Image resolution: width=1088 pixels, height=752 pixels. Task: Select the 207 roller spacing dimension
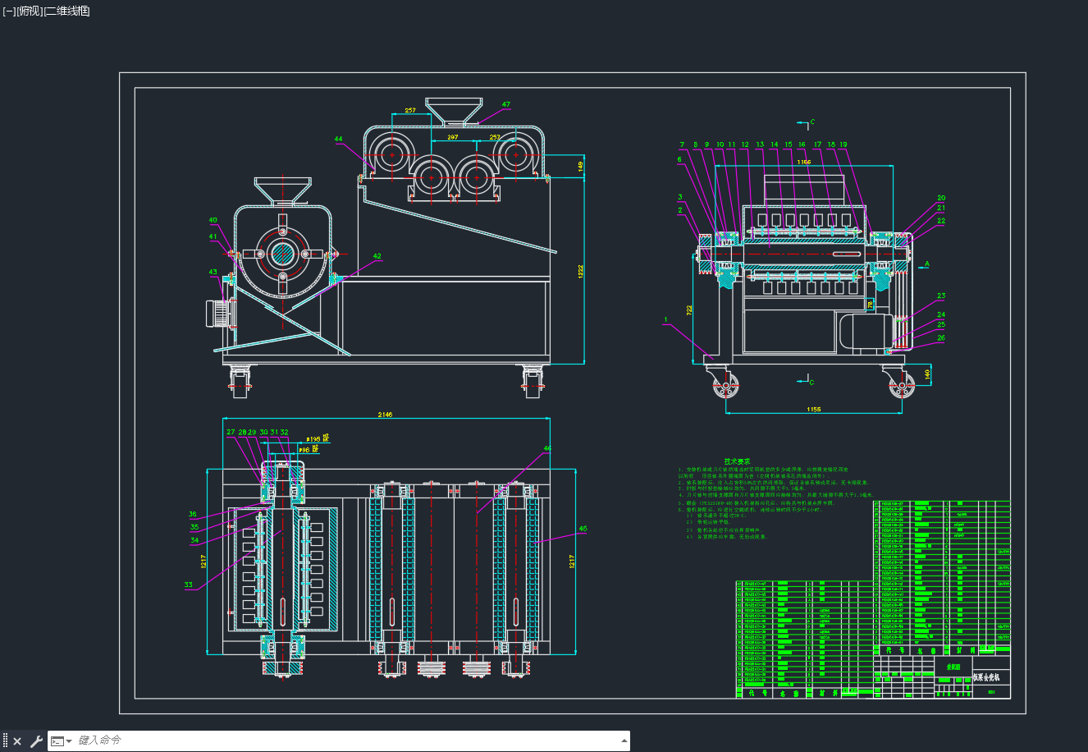coord(452,137)
